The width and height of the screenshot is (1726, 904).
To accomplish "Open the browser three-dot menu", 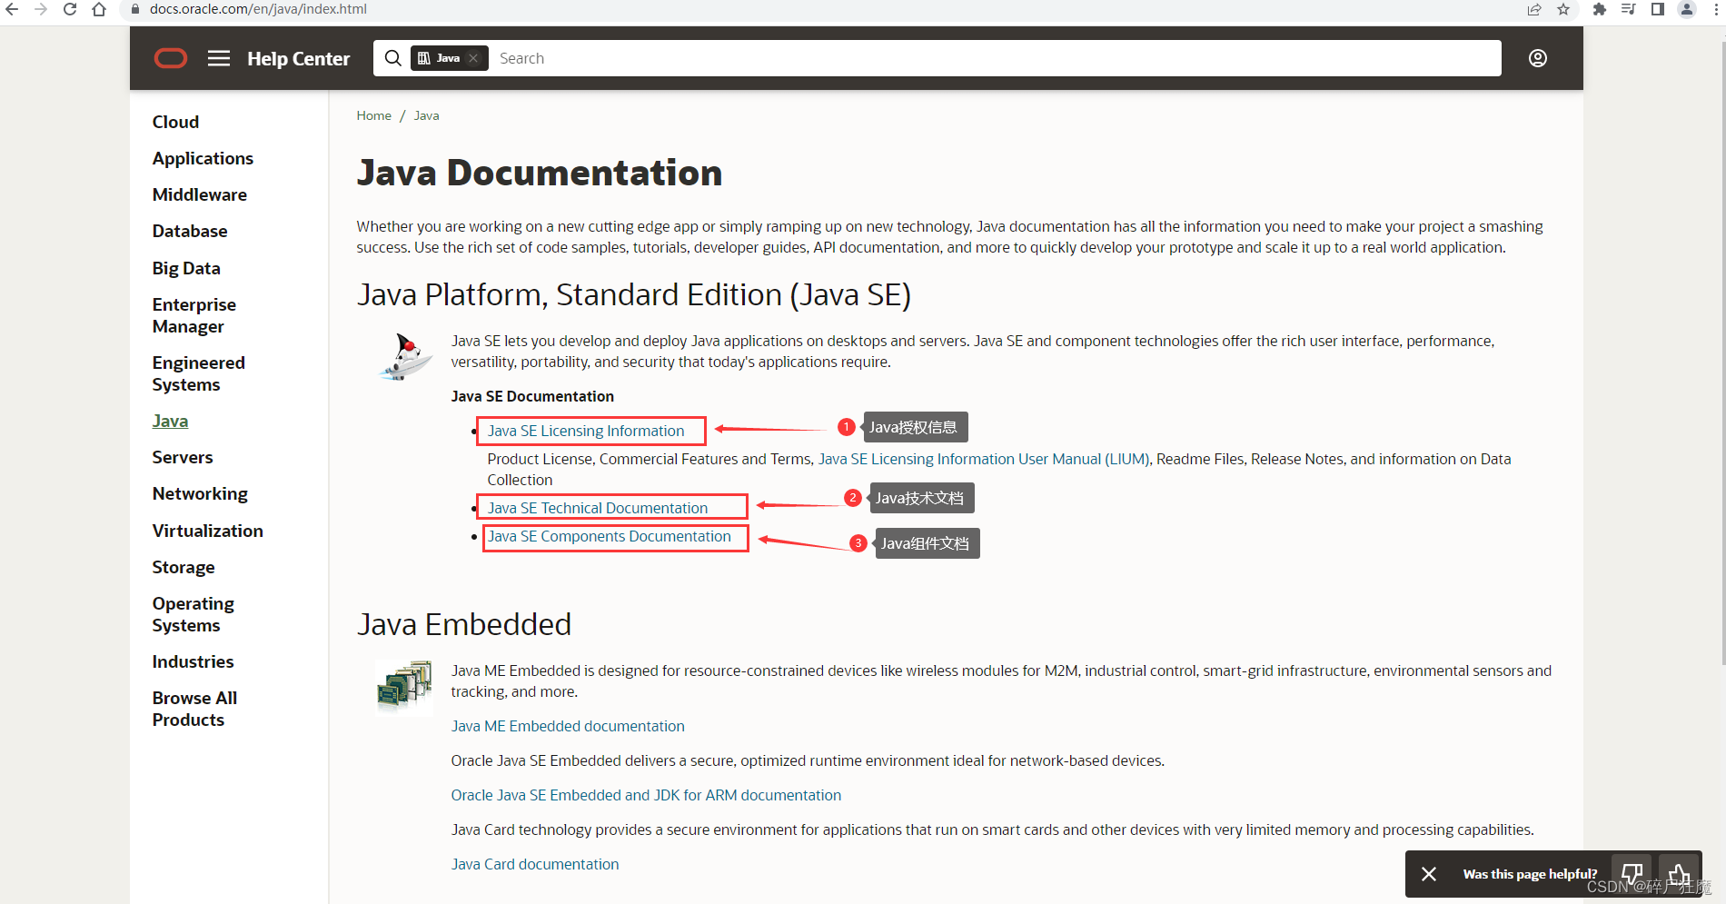I will point(1716,9).
